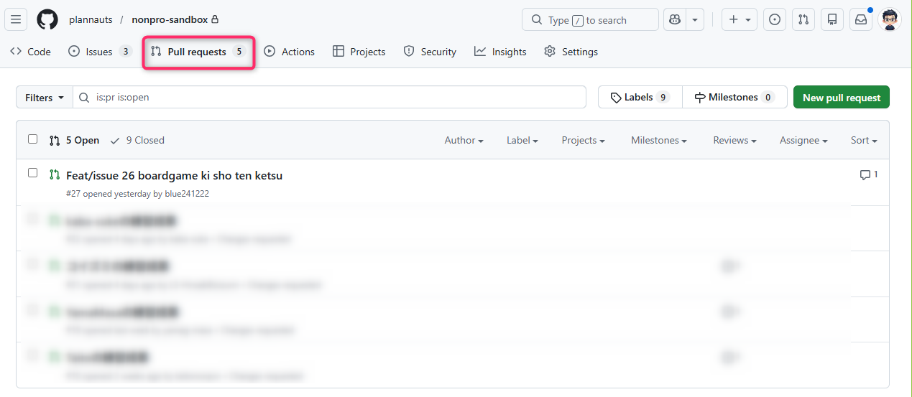Click the New pull request button
912x397 pixels.
pyautogui.click(x=841, y=98)
